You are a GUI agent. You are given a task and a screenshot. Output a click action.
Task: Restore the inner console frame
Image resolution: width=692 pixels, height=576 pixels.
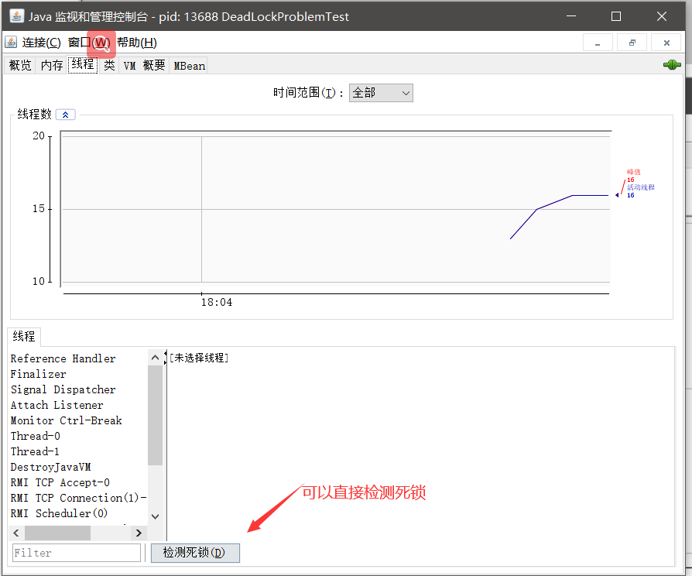tap(632, 43)
